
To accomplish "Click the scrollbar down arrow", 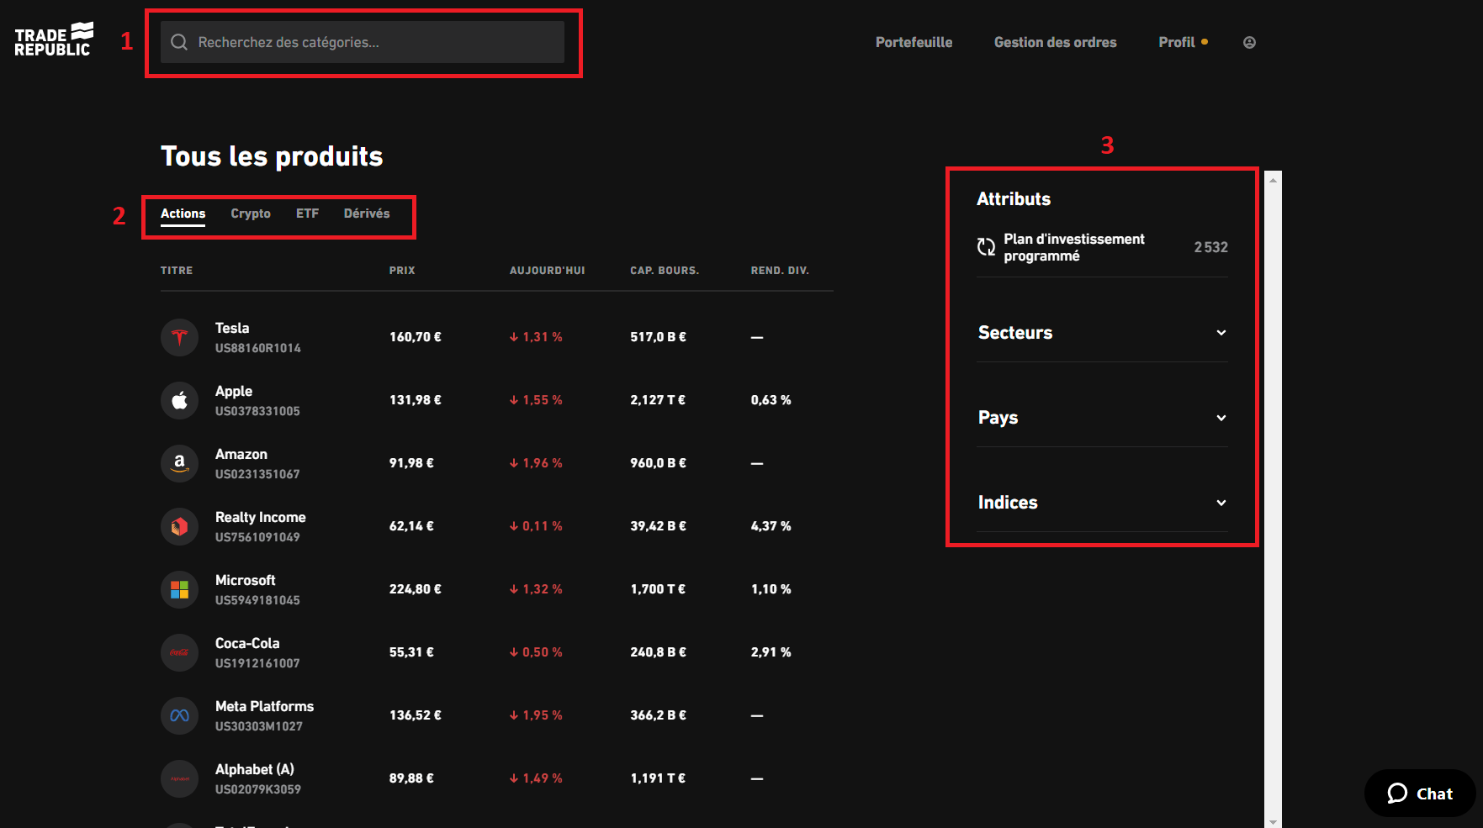I will point(1273,821).
